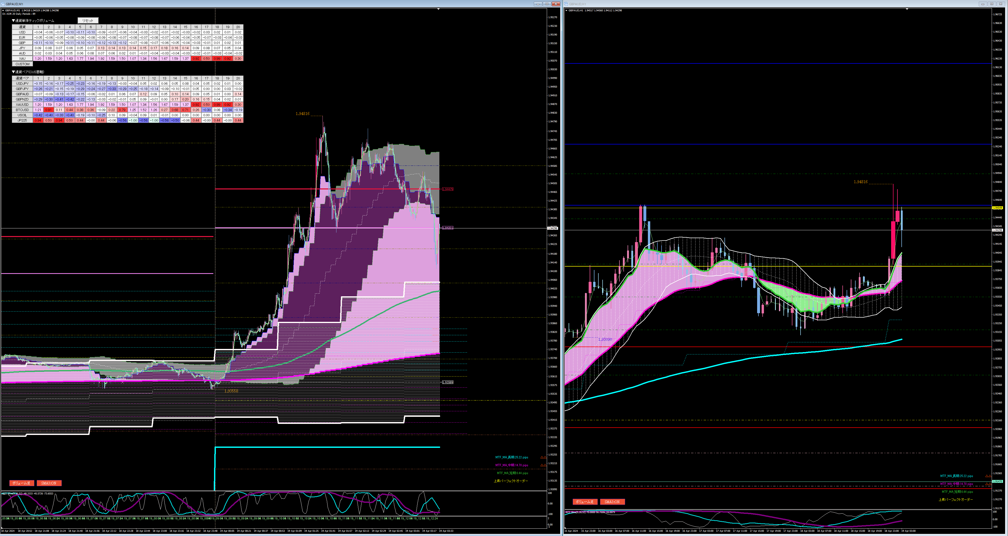This screenshot has height=536, width=1008.
Task: Maximize the GBPAUD,H1 chart window
Action: coord(992,4)
